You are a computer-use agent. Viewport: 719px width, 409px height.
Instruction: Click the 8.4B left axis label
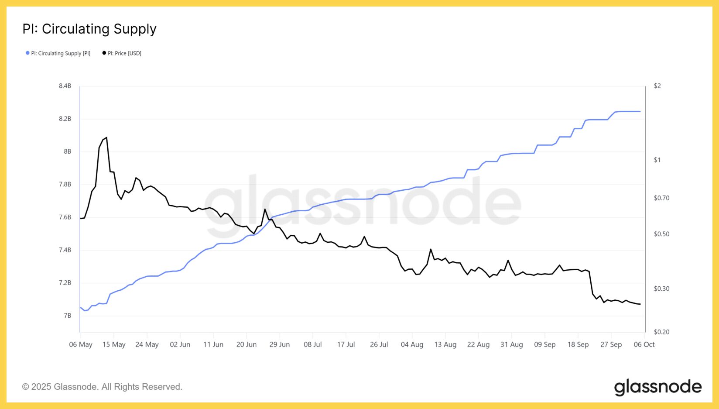(x=65, y=86)
